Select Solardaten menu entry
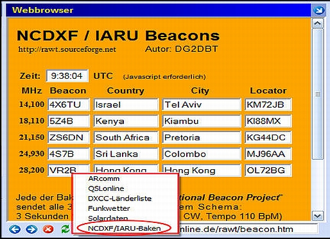Image resolution: width=330 pixels, height=239 pixels. tap(108, 218)
